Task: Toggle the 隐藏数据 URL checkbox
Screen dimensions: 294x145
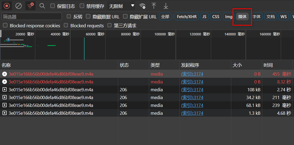Action: (88, 16)
